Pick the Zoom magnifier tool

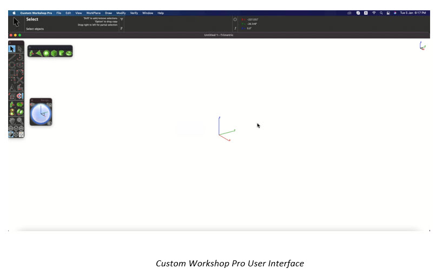(20, 121)
